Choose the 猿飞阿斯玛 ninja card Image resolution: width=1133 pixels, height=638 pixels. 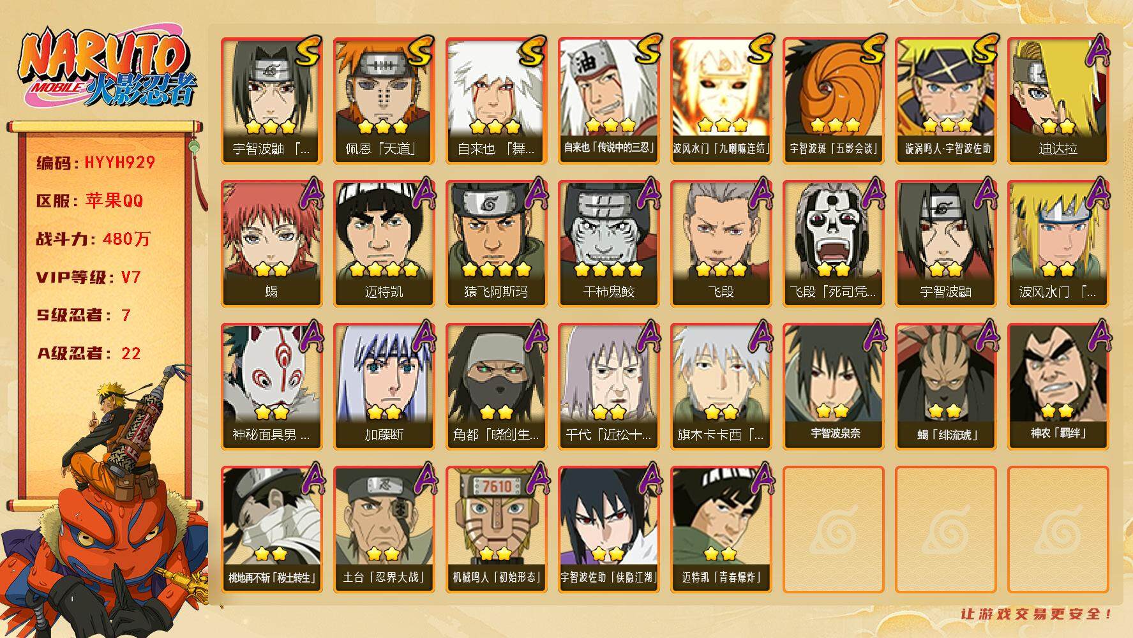[496, 244]
